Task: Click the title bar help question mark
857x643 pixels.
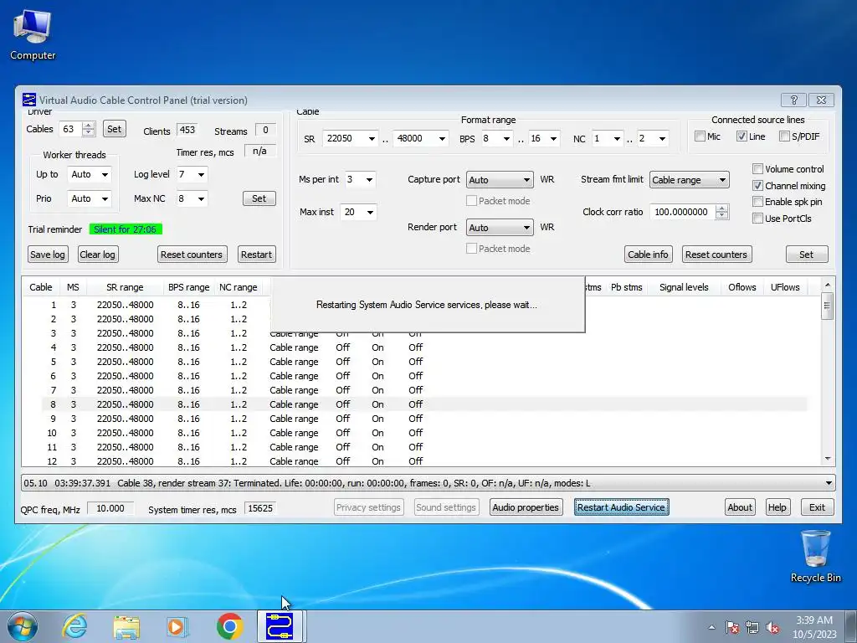Action: click(x=793, y=100)
